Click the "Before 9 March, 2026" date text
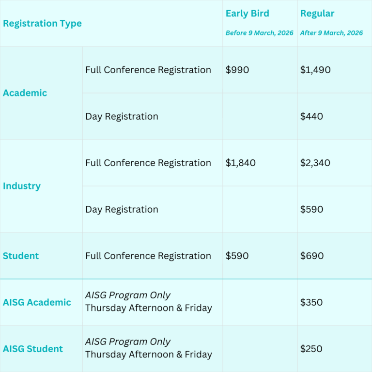Viewport: 372px width, 372px height. (259, 33)
